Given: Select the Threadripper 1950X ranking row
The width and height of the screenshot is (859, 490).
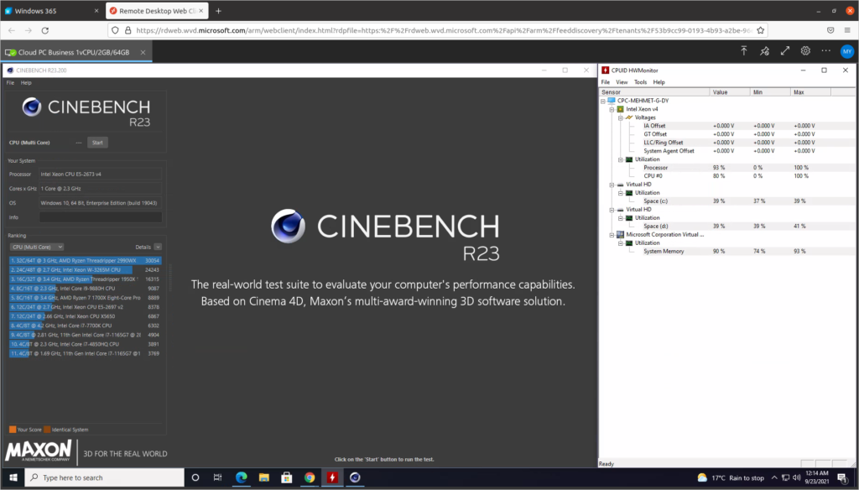Looking at the screenshot, I should [x=85, y=279].
